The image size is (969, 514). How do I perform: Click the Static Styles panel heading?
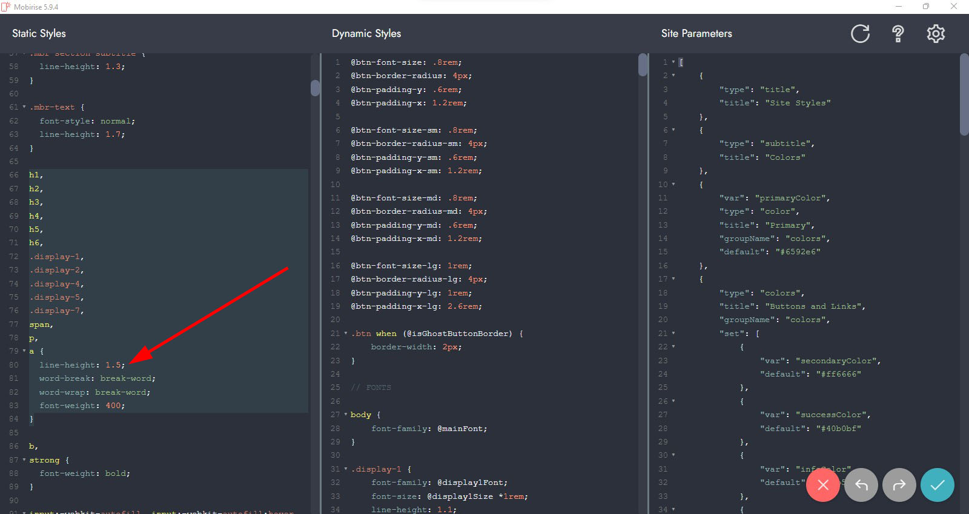click(39, 34)
